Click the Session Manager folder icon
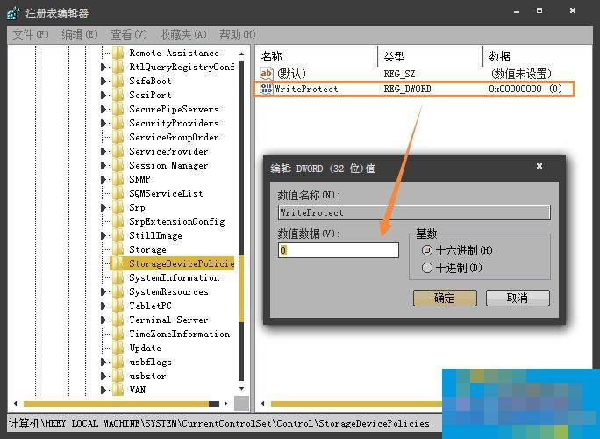Viewport: 600px width, 439px height. (118, 165)
